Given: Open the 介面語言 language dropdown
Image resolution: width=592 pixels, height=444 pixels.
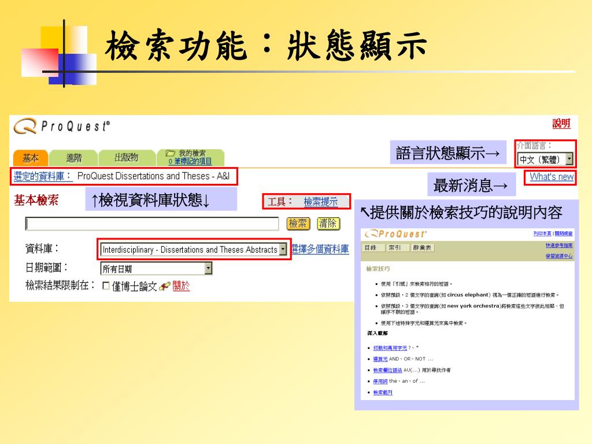Looking at the screenshot, I should pos(546,159).
